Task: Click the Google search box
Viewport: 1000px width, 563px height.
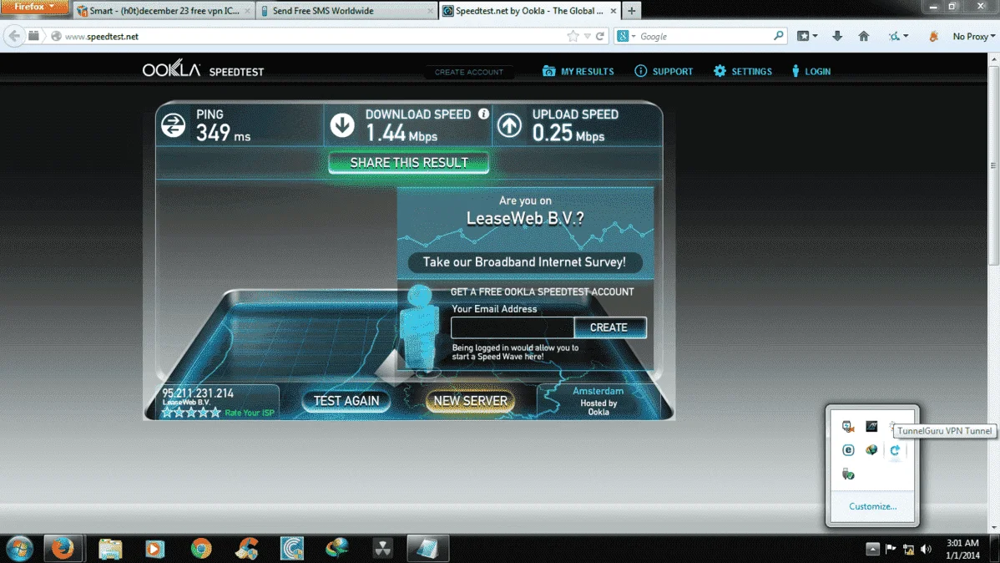Action: tap(705, 37)
